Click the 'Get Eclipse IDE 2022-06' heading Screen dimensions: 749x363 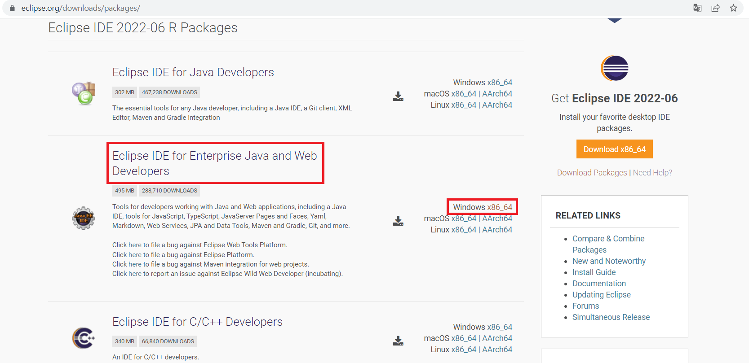(x=614, y=98)
